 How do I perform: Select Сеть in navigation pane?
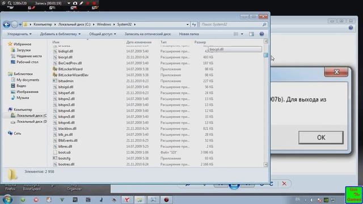tap(17, 133)
